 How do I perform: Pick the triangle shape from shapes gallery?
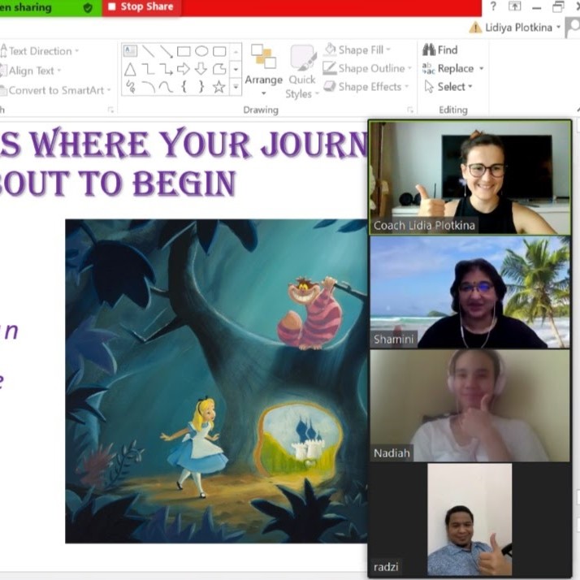coord(130,69)
